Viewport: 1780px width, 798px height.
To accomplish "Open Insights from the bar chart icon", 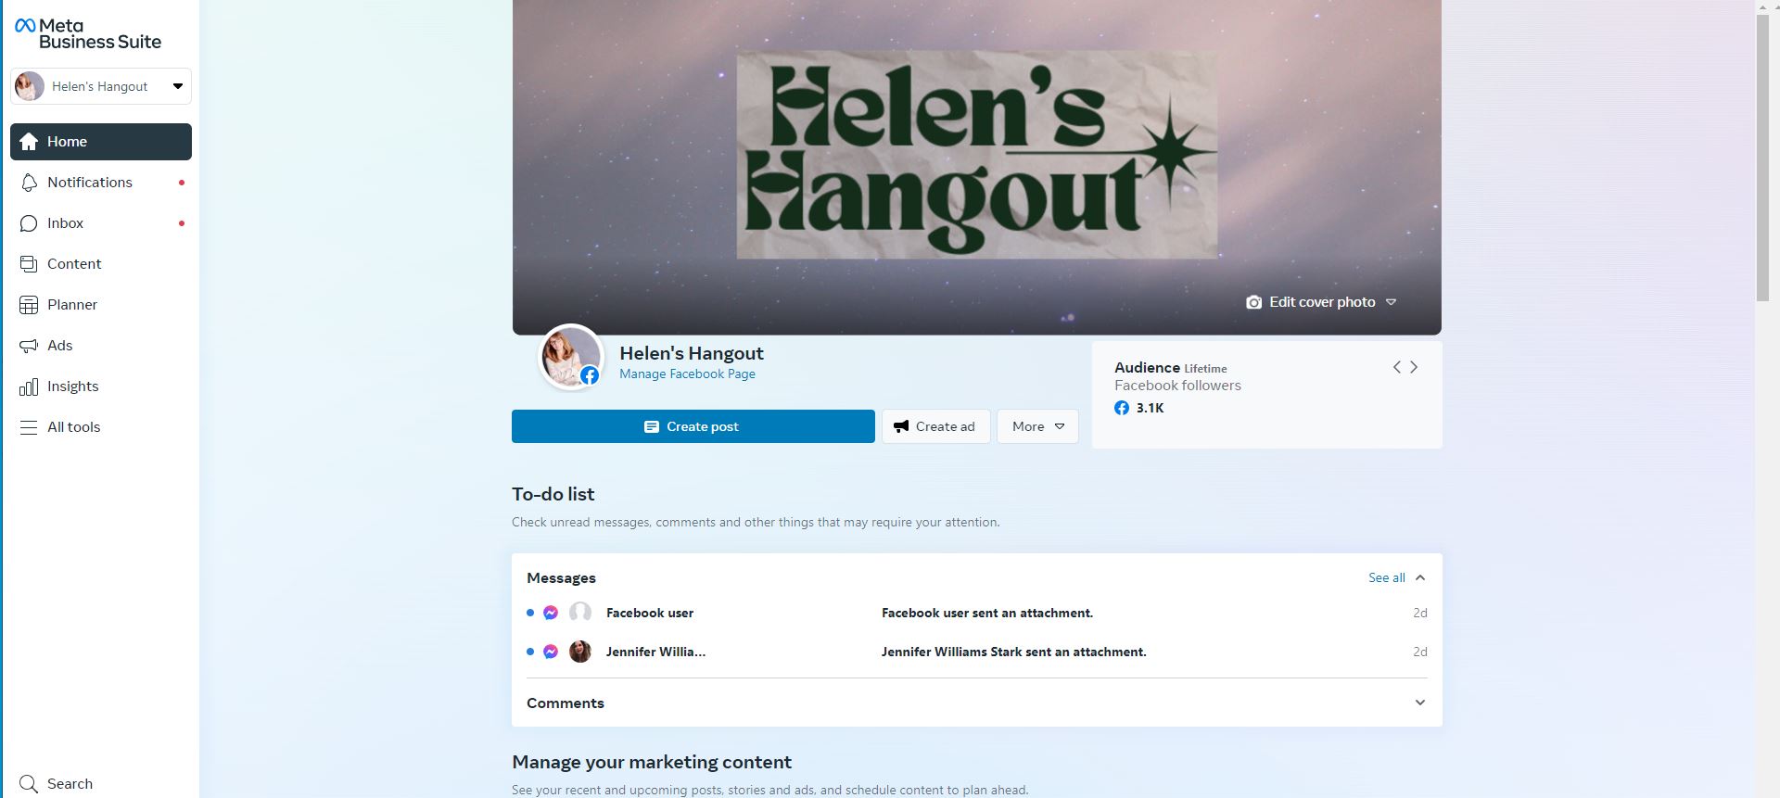I will (29, 386).
